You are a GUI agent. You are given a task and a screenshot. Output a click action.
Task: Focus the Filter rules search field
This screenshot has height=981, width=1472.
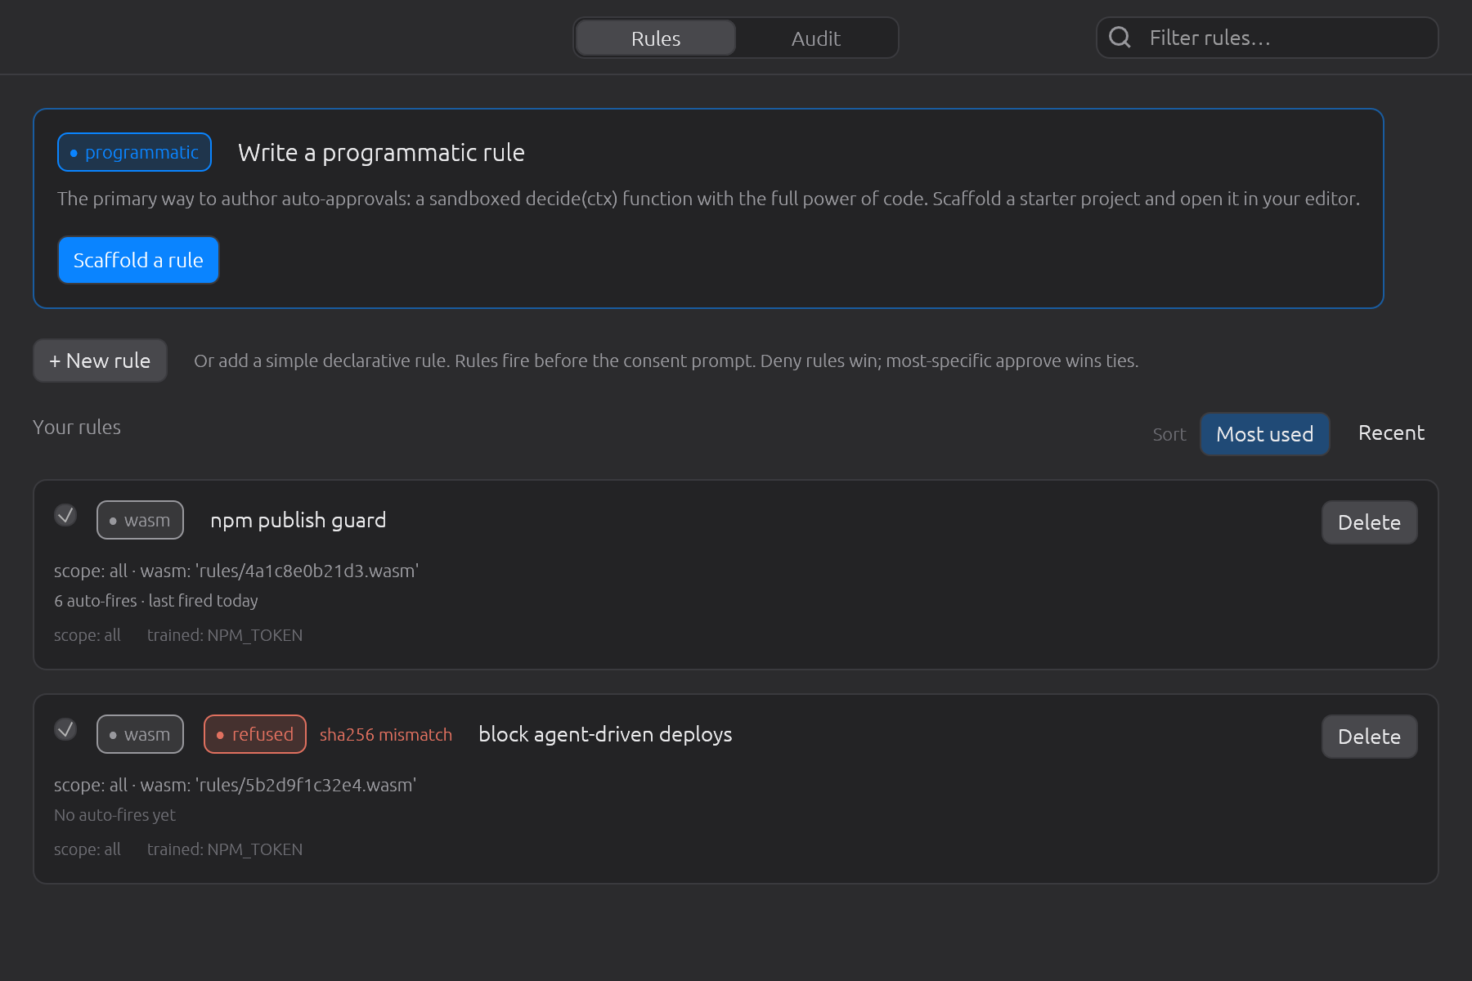coord(1267,38)
